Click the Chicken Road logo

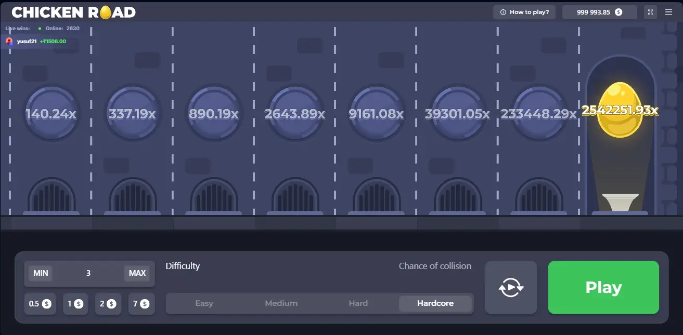(x=73, y=12)
